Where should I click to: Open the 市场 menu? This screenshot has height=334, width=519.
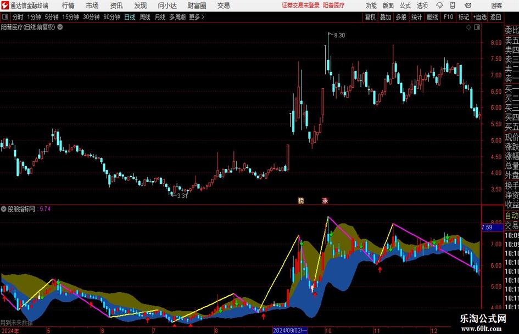(92, 5)
